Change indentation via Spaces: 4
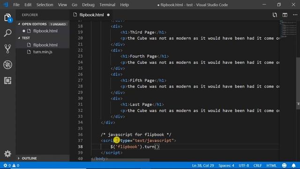This screenshot has height=169, width=300. pyautogui.click(x=226, y=165)
